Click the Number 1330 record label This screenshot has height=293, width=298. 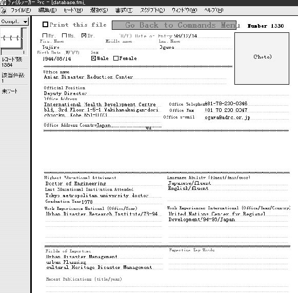[x=266, y=26]
